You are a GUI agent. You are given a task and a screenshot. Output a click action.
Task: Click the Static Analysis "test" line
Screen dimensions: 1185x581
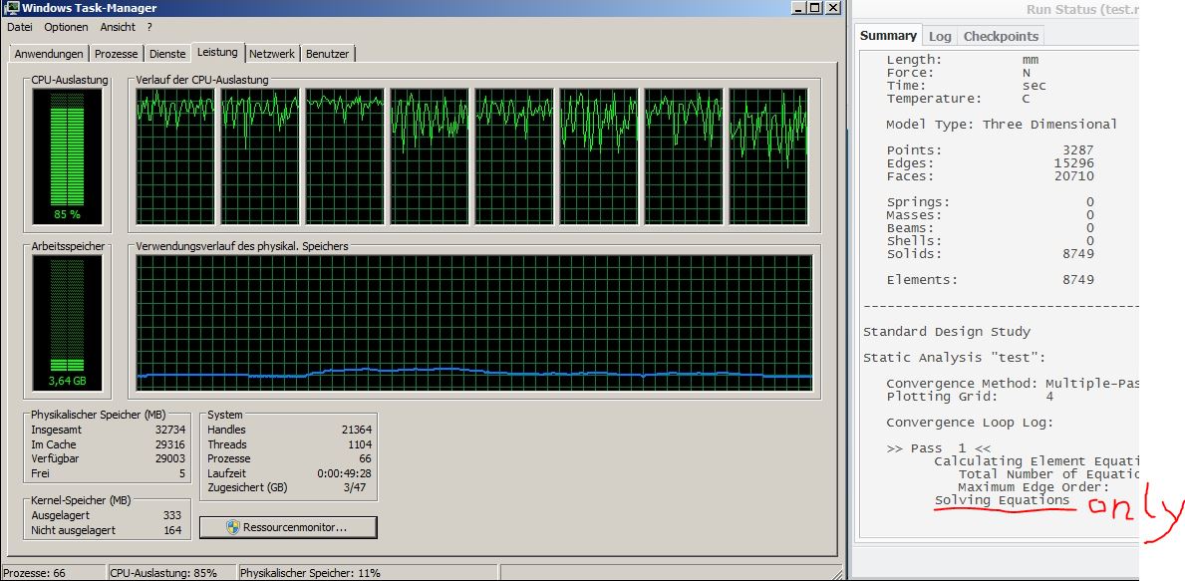[955, 358]
